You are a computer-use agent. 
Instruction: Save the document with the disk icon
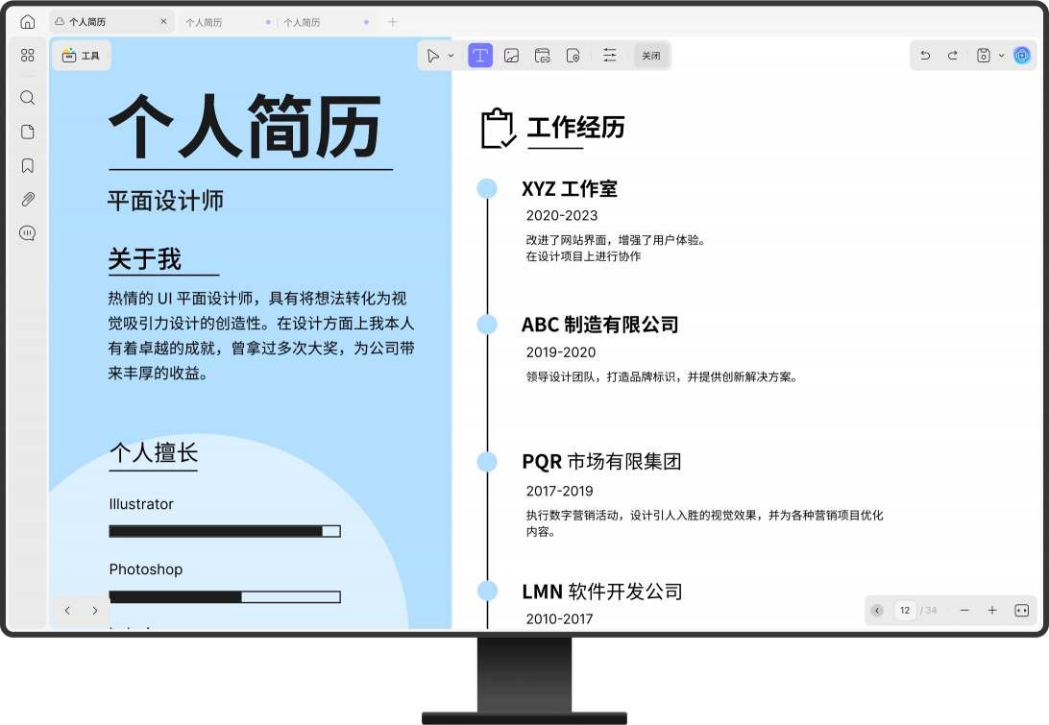click(x=984, y=56)
